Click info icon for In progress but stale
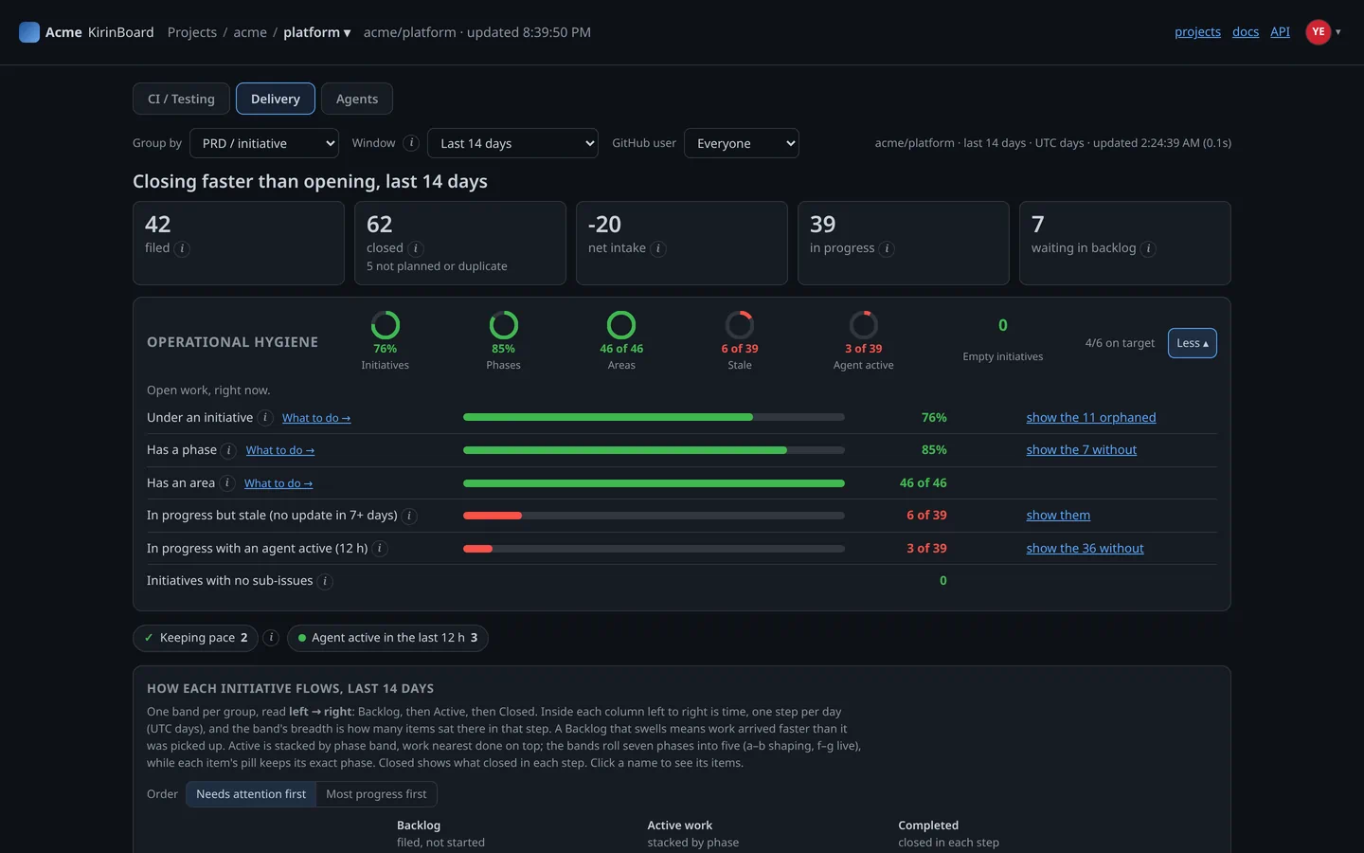This screenshot has height=853, width=1364. coord(409,516)
